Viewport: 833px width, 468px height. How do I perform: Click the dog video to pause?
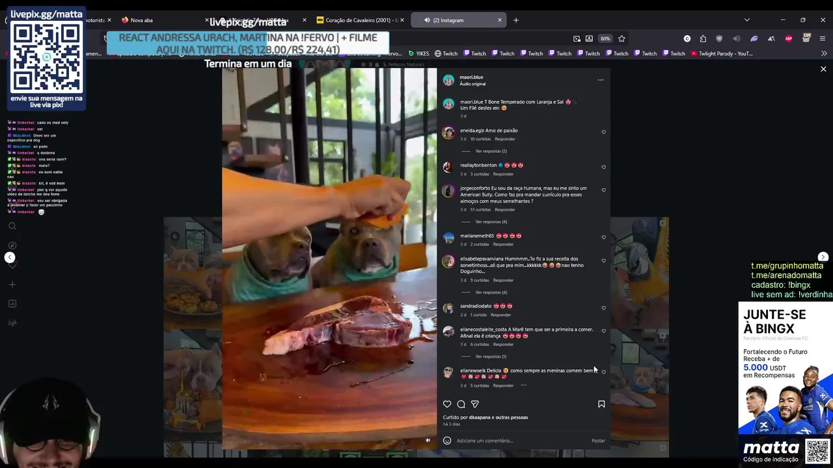(329, 259)
